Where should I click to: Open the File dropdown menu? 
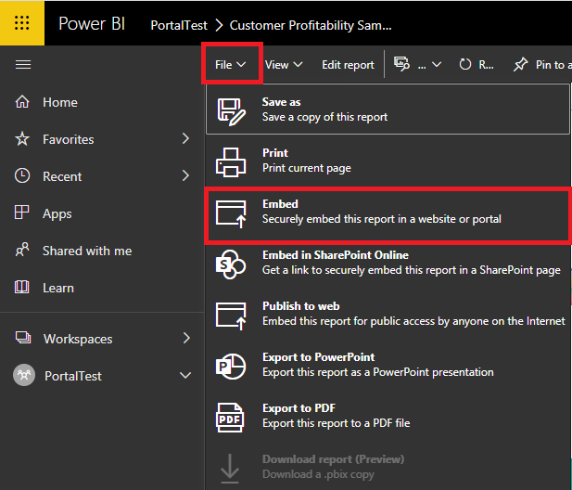pos(230,65)
